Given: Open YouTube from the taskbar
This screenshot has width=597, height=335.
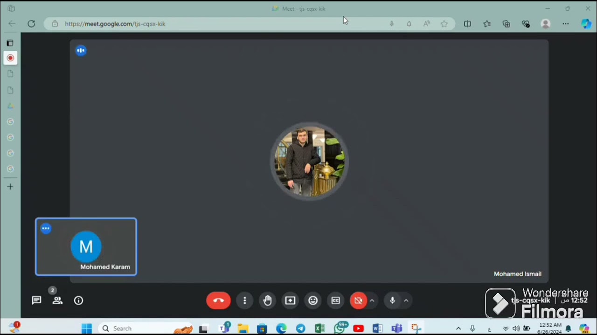Looking at the screenshot, I should [x=358, y=328].
